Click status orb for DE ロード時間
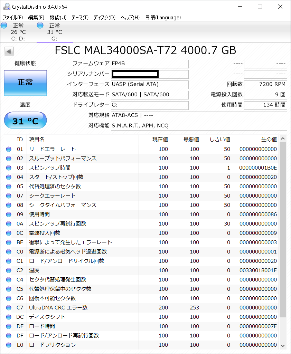This screenshot has height=354, width=291. coord(9,326)
